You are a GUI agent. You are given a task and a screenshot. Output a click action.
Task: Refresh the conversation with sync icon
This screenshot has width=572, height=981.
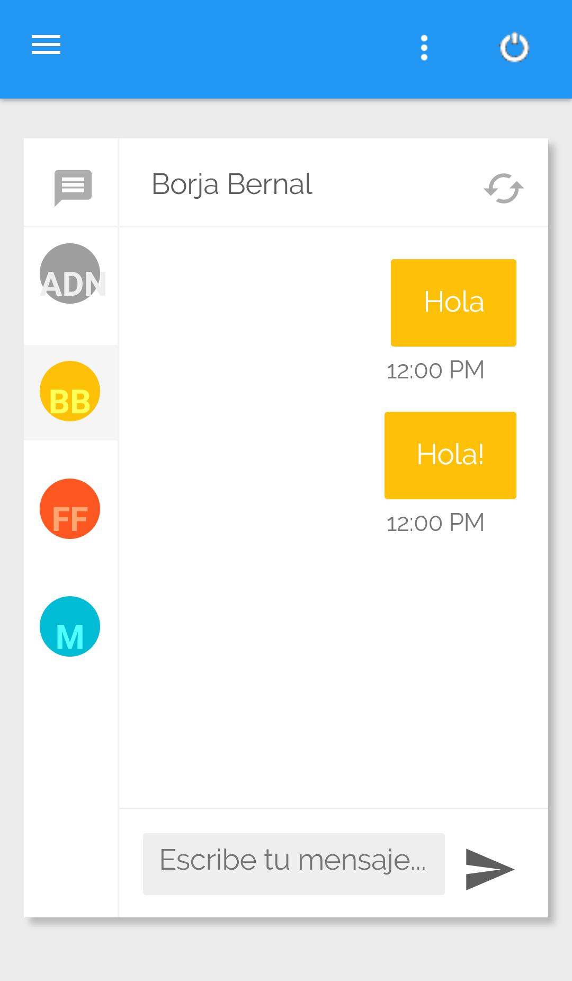pyautogui.click(x=504, y=188)
